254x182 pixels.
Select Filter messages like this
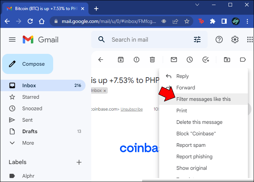203,99
